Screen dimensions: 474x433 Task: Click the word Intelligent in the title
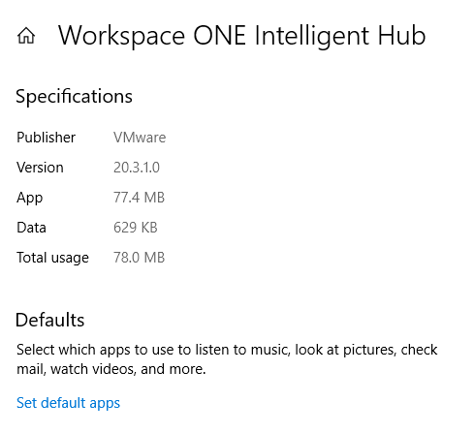pyautogui.click(x=311, y=36)
